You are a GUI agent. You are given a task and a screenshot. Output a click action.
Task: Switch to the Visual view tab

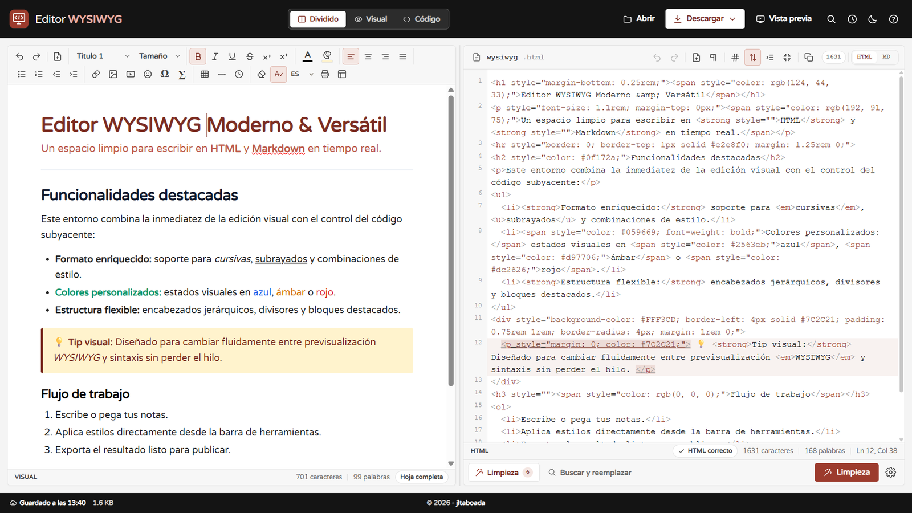coord(371,19)
